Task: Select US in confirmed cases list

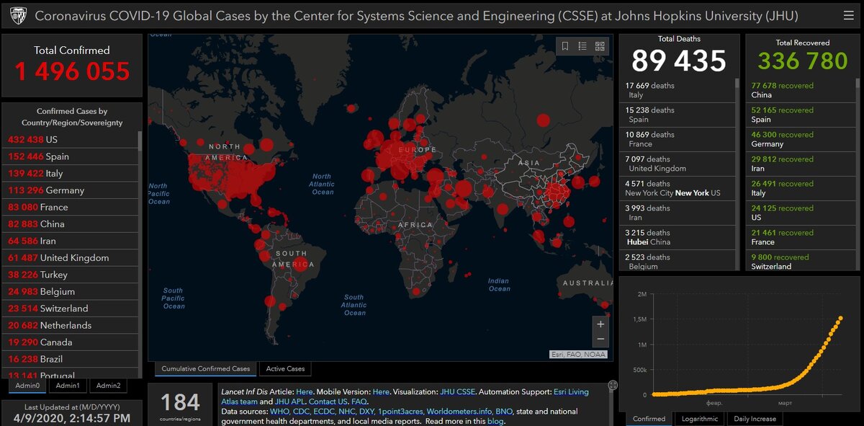Action: (x=70, y=140)
